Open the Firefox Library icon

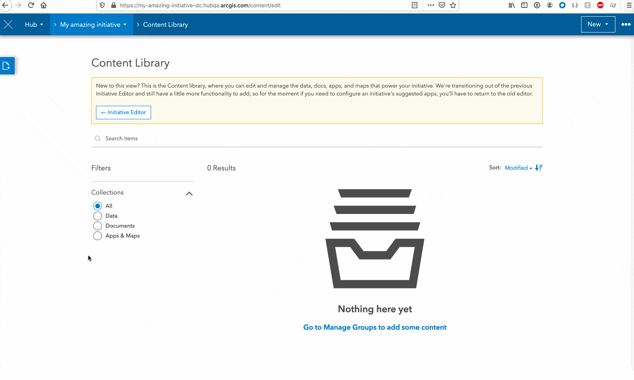[x=511, y=5]
